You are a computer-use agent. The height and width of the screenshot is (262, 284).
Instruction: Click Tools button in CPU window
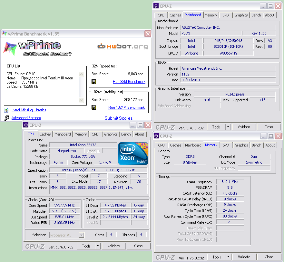[86, 246]
